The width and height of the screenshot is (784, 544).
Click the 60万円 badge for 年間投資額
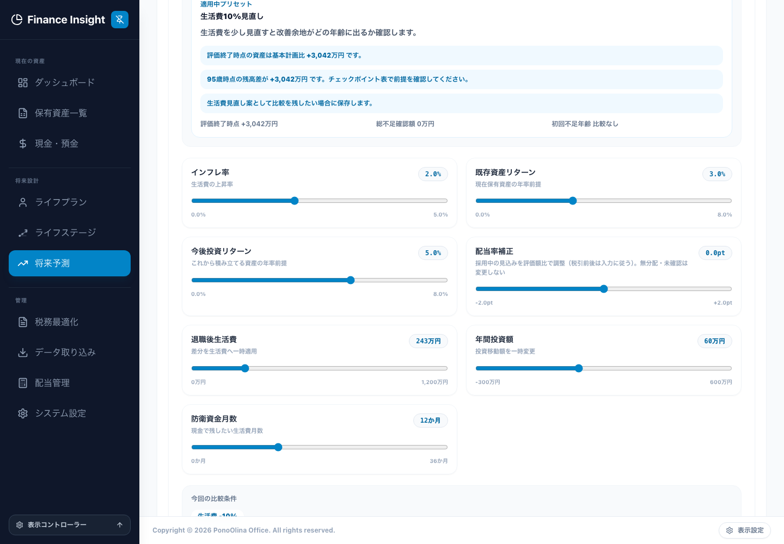pyautogui.click(x=715, y=341)
